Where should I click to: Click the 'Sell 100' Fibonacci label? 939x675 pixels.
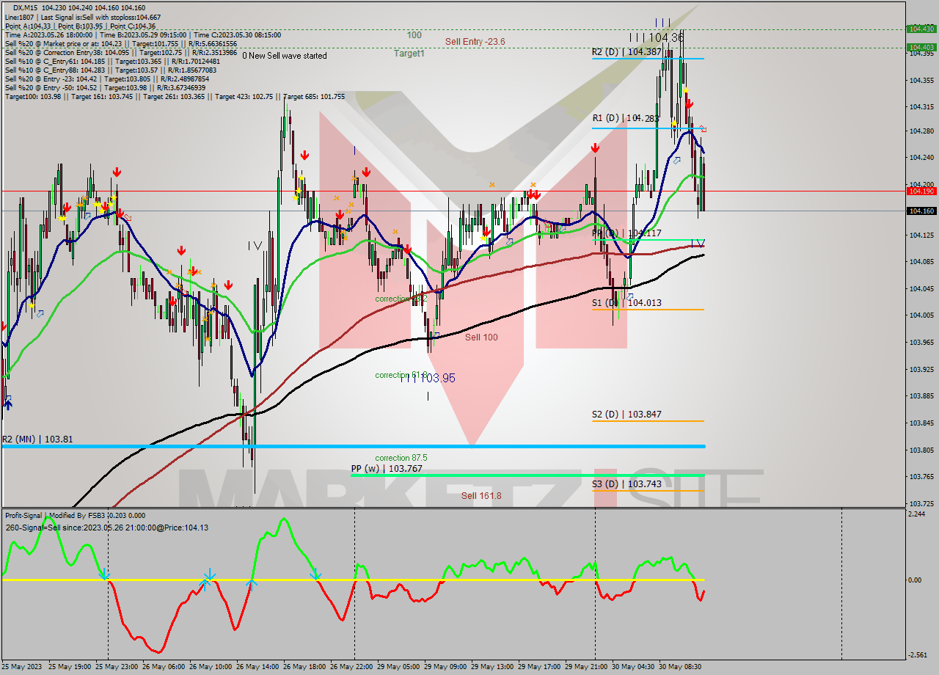pyautogui.click(x=481, y=337)
